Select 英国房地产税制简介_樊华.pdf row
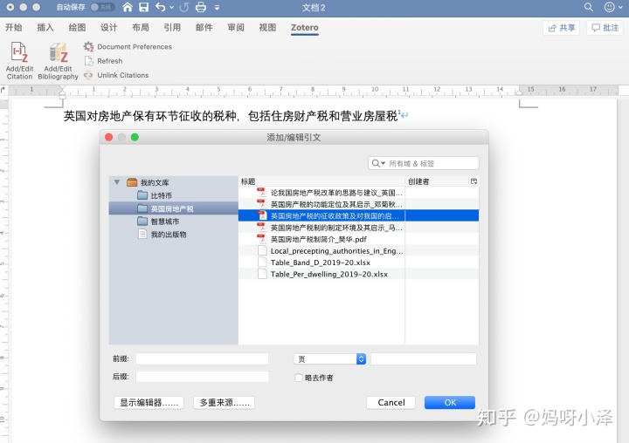Viewport: 629px width, 443px height. (358, 239)
